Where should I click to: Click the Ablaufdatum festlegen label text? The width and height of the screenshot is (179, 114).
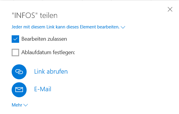pyautogui.click(x=48, y=52)
